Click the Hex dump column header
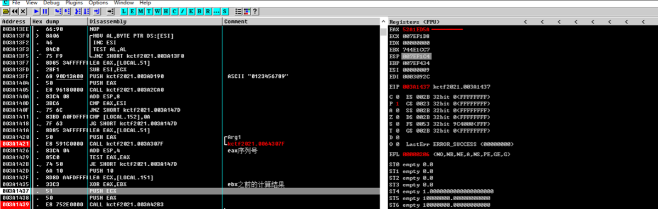Screen dimensions: 658x209 pyautogui.click(x=59, y=21)
